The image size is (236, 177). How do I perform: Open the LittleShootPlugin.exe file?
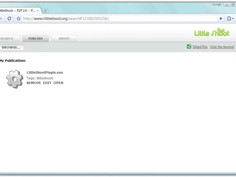(x=58, y=83)
